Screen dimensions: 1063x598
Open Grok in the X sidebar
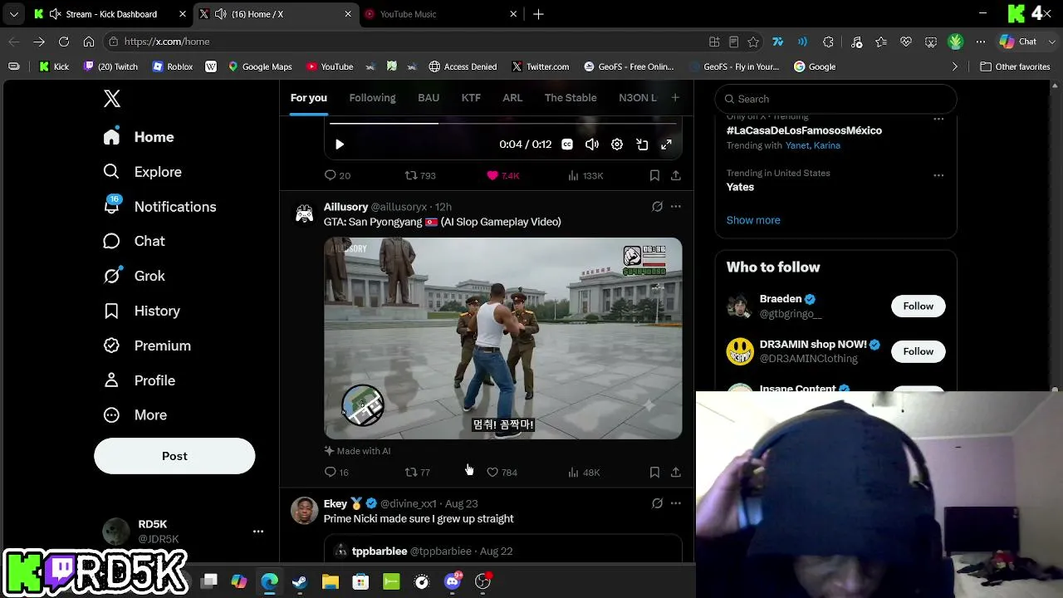134,276
